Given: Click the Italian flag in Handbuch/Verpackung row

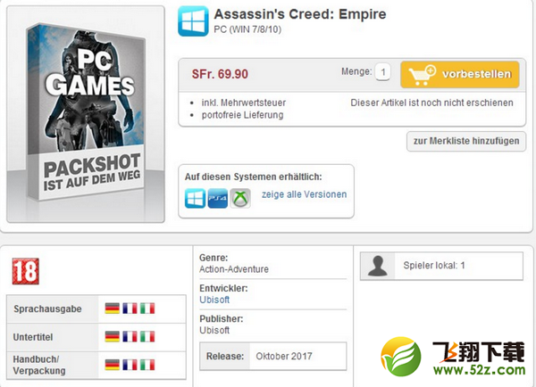Looking at the screenshot, I should [x=147, y=365].
